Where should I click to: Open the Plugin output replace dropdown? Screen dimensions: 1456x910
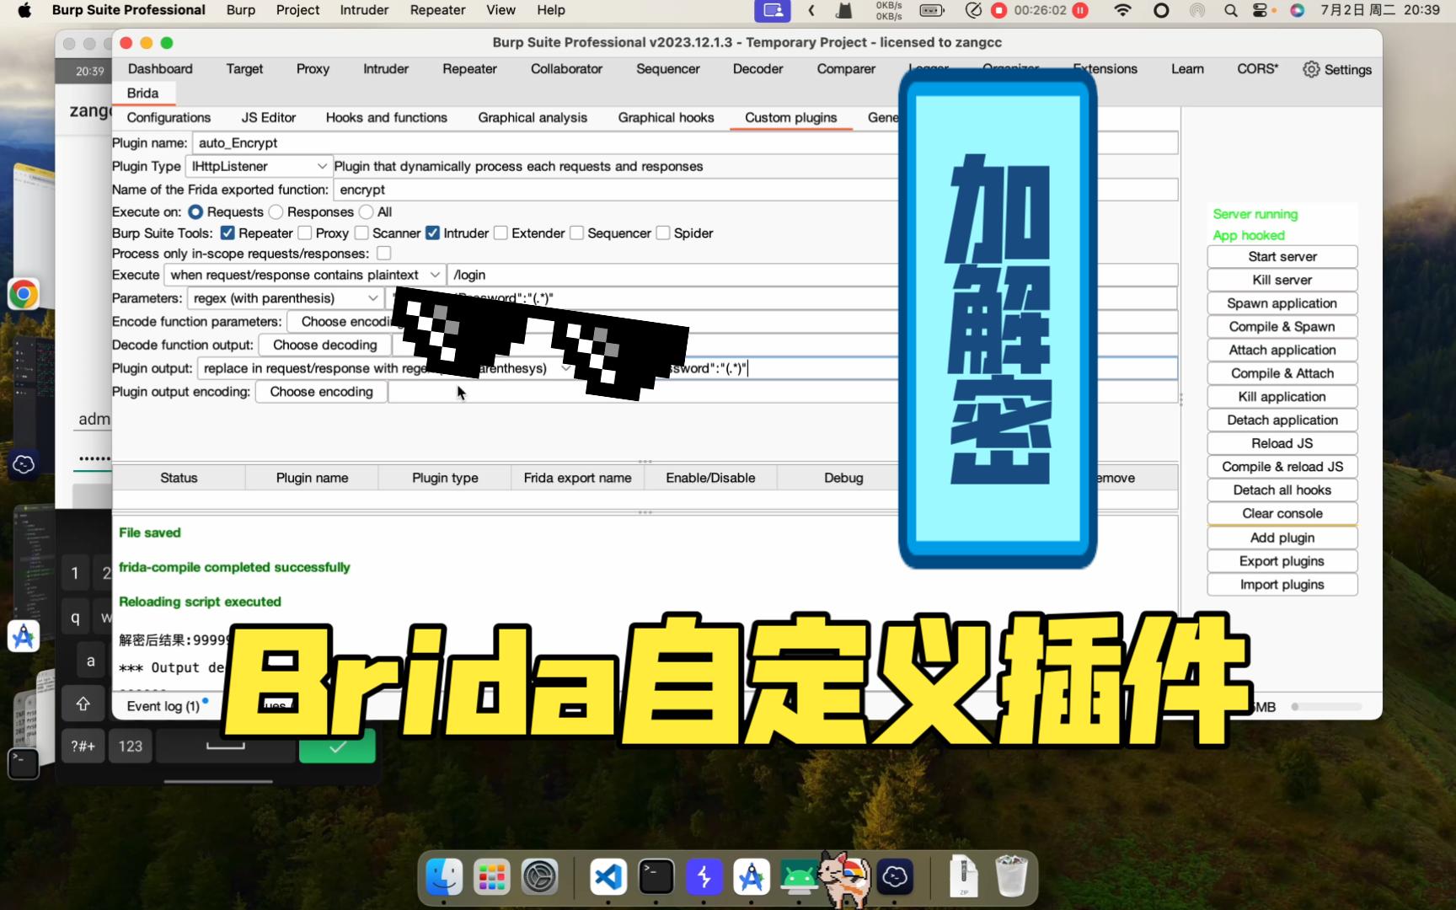coord(387,368)
